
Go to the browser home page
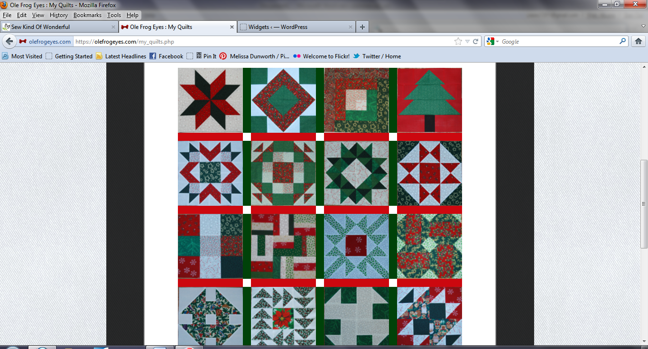(x=639, y=41)
